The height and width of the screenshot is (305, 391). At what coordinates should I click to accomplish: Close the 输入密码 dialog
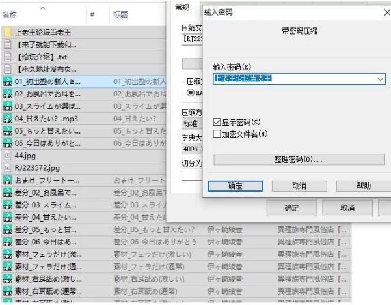[387, 12]
